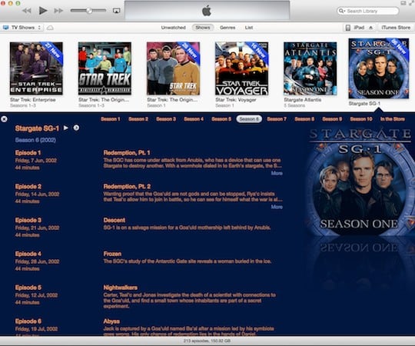This screenshot has width=415, height=346.
Task: Eject the iPad using eject icon
Action: tap(371, 28)
